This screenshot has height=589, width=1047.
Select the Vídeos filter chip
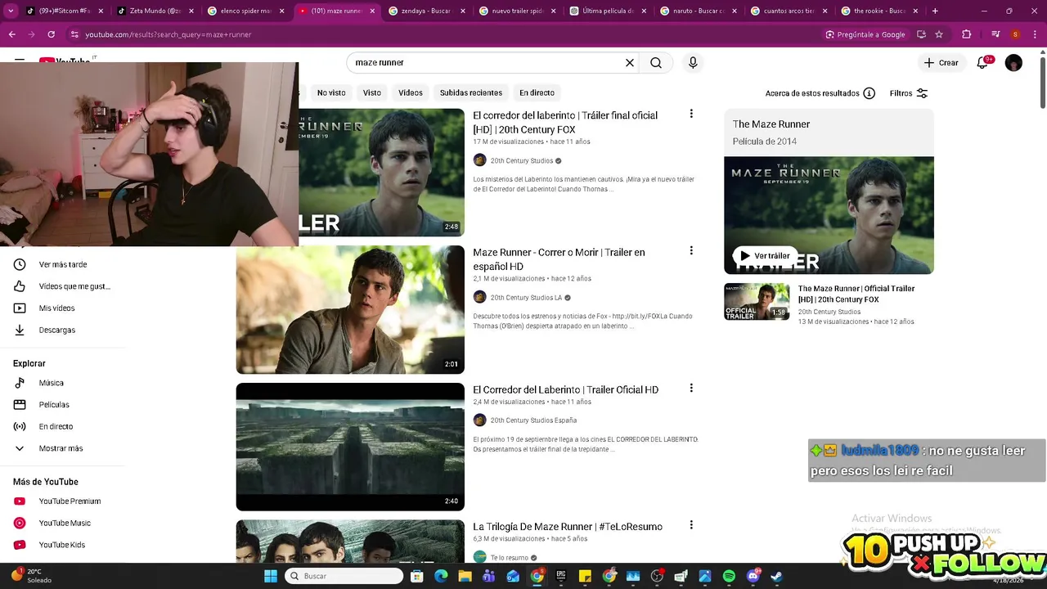pyautogui.click(x=411, y=92)
